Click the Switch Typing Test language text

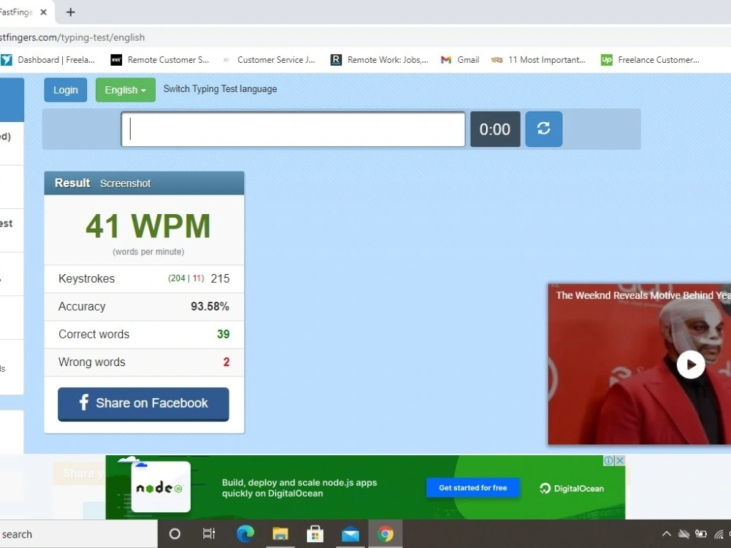point(220,89)
